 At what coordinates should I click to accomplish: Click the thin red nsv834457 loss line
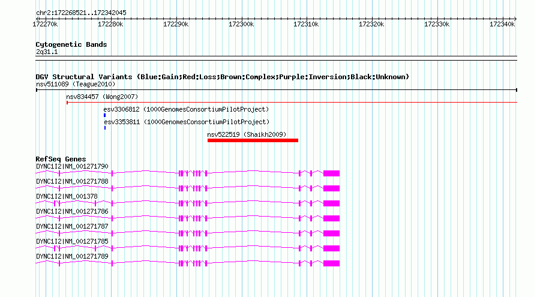(292, 103)
